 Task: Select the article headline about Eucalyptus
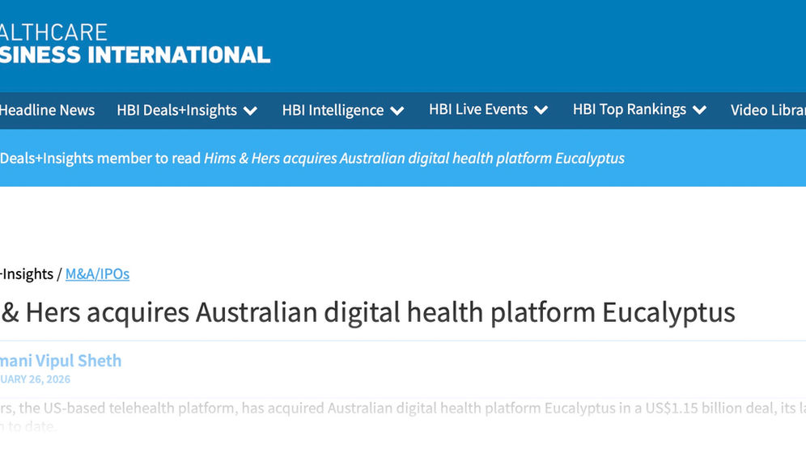click(367, 312)
